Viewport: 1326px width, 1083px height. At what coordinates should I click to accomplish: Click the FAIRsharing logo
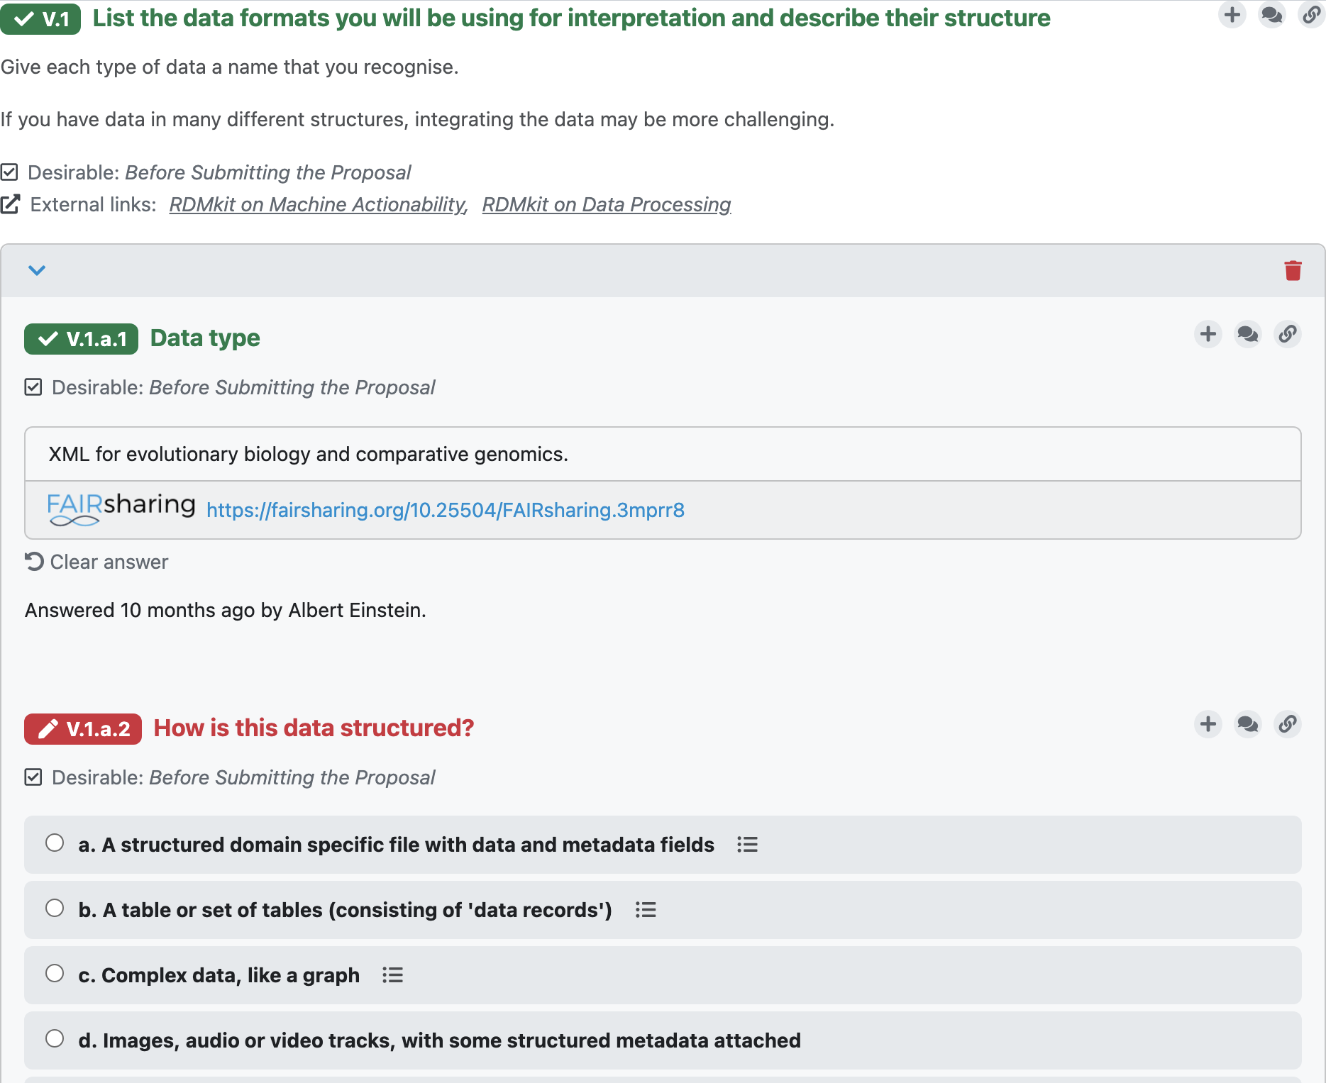(121, 509)
